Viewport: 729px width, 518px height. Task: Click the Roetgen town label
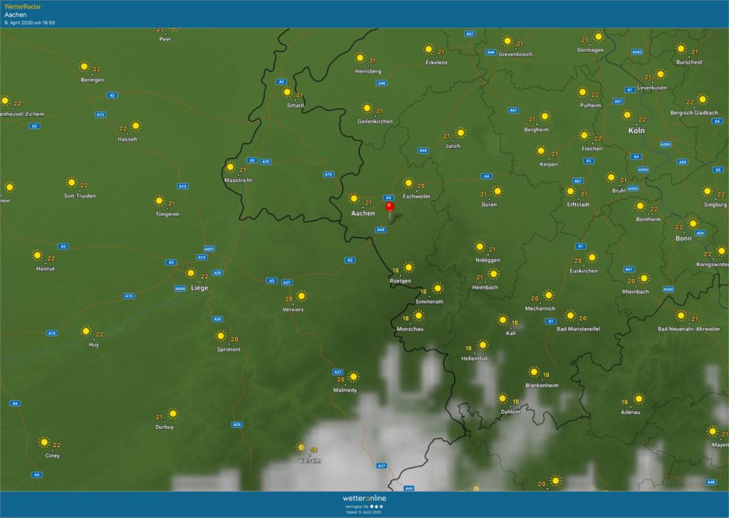click(x=400, y=281)
